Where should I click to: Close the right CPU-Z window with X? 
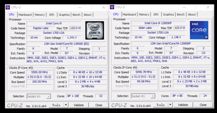coord(208,7)
